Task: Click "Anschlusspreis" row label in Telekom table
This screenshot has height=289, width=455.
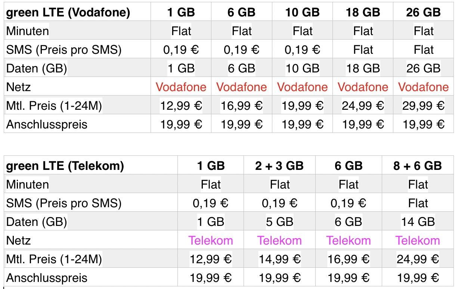Action: (47, 278)
